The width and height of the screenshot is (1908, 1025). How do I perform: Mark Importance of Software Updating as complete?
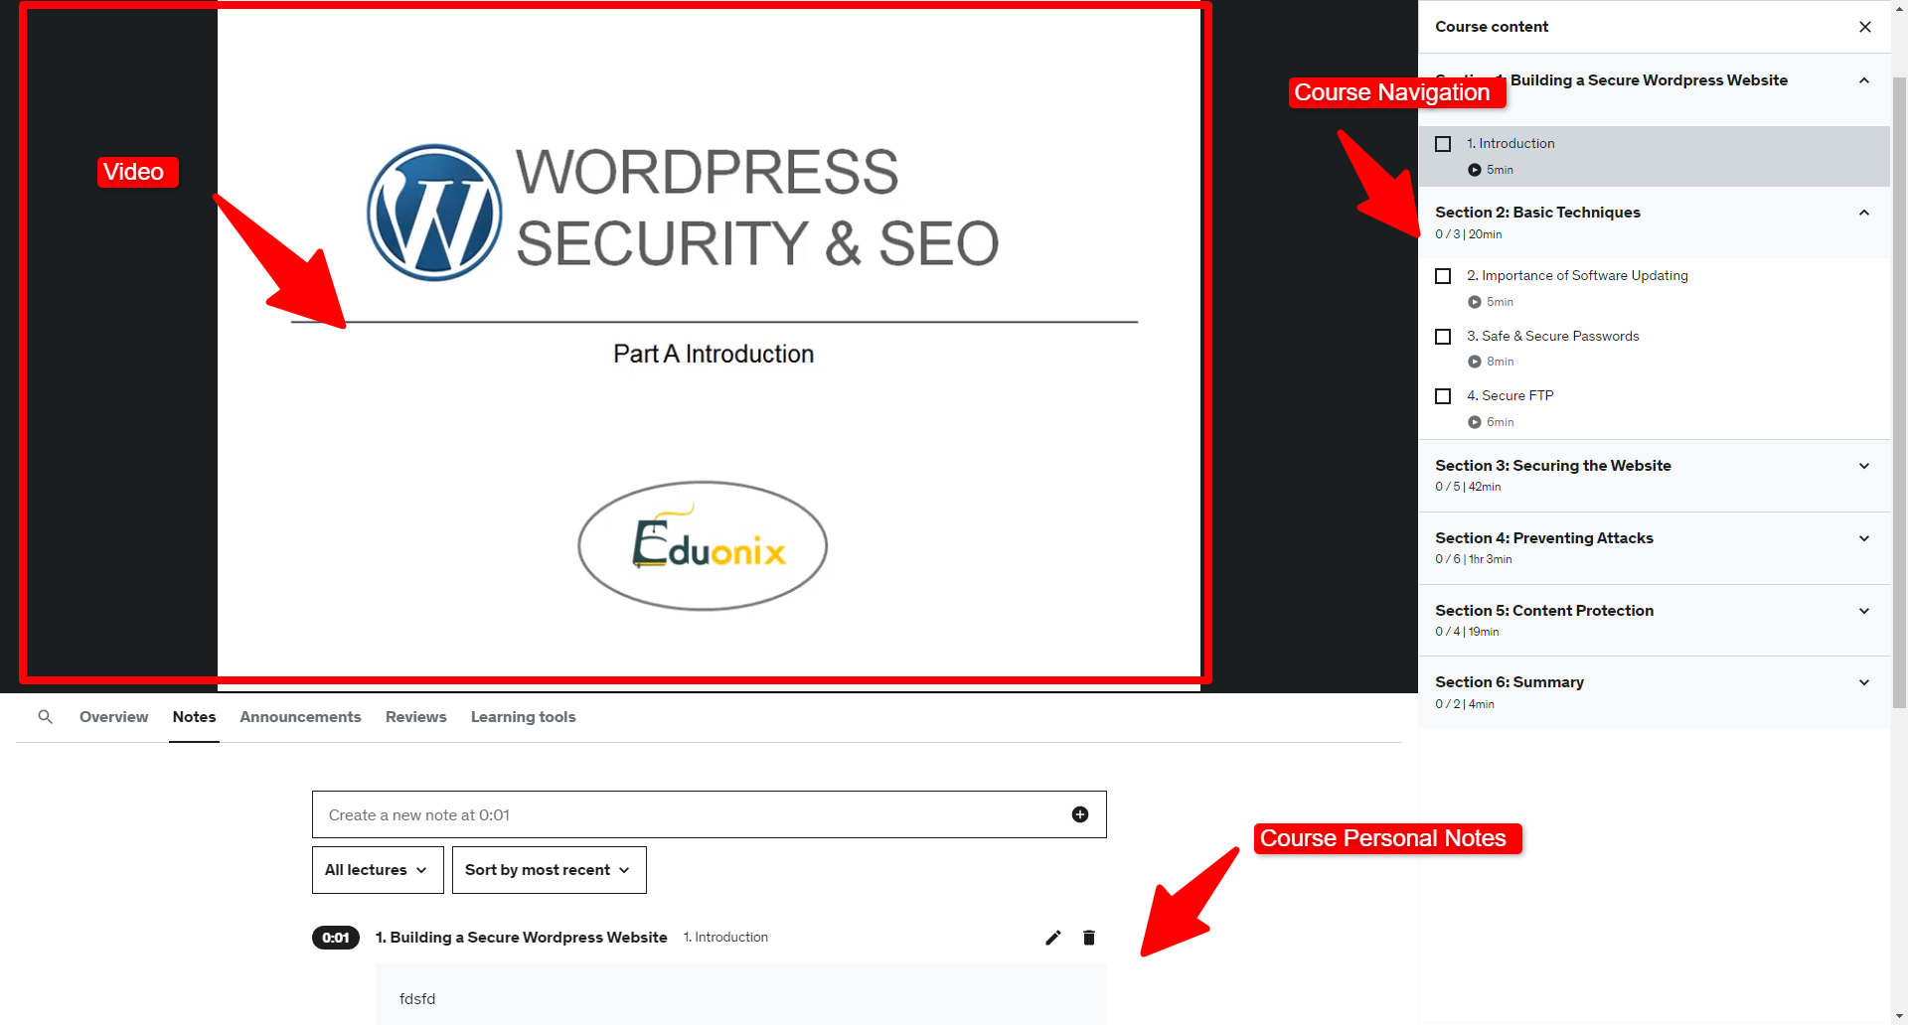pyautogui.click(x=1443, y=276)
